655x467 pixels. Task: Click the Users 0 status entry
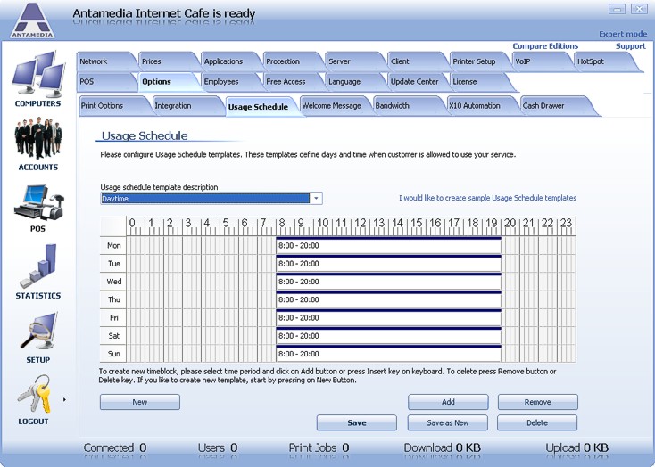click(x=218, y=447)
